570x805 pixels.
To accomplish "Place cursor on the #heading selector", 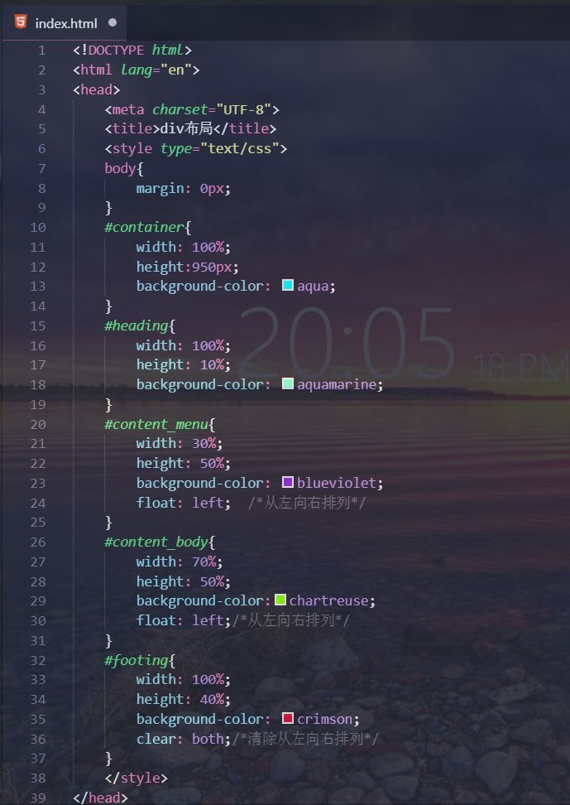I will click(137, 325).
